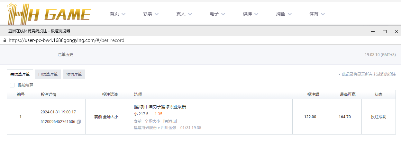Click the match time 01/31 19:35

(191, 127)
